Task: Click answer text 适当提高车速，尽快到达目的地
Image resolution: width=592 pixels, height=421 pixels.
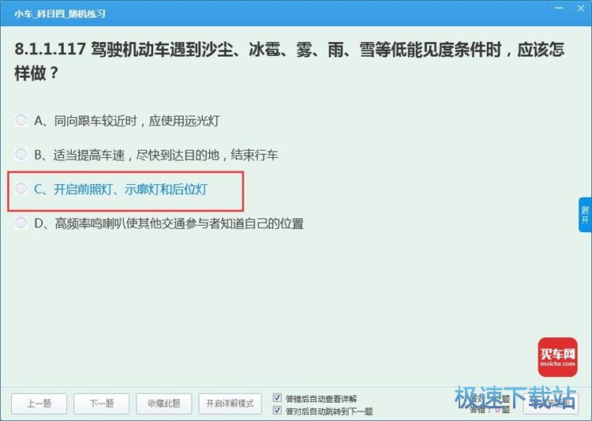Action: click(137, 155)
